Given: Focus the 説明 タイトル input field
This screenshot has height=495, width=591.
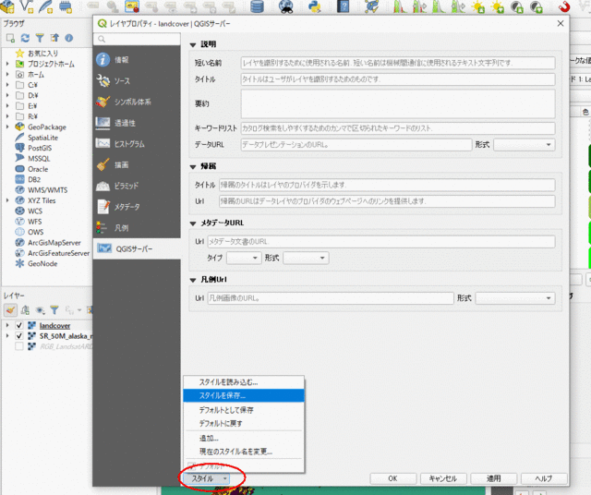Looking at the screenshot, I should [x=398, y=79].
